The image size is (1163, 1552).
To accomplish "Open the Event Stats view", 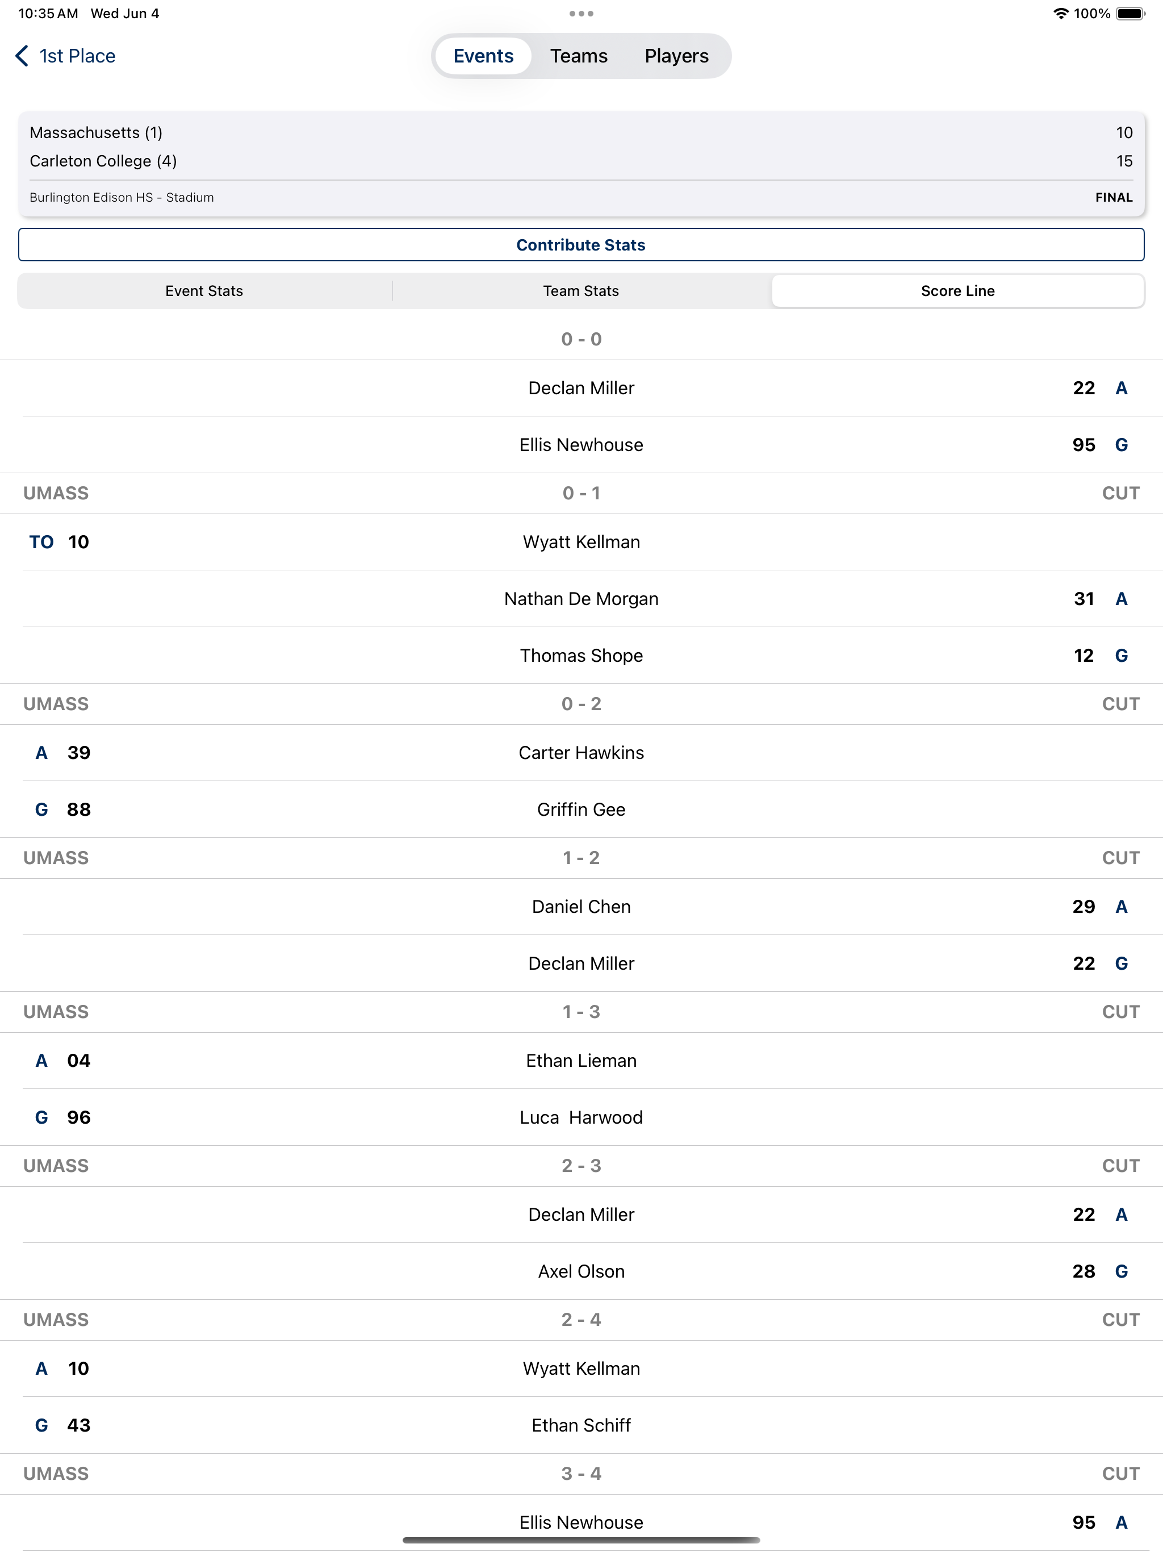I will (x=204, y=290).
